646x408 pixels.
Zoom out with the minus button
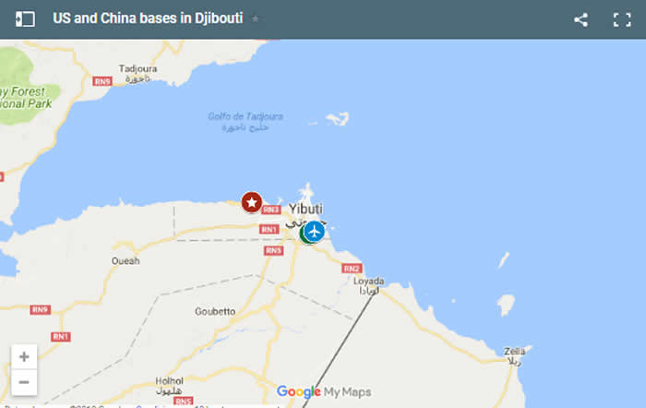coord(24,382)
